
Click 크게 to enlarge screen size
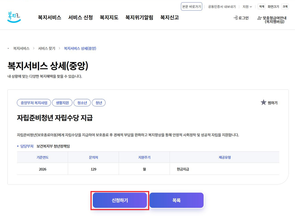[285, 7]
